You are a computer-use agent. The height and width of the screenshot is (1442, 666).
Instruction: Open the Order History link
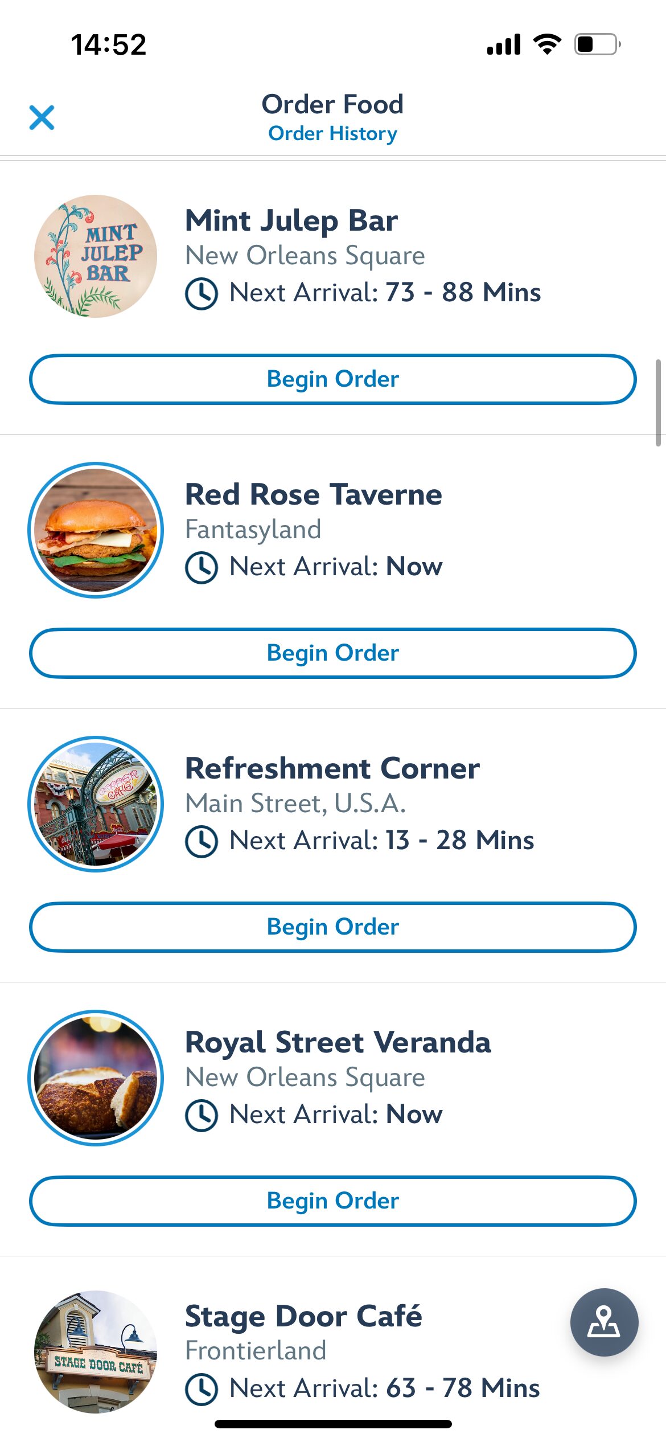[x=332, y=134]
